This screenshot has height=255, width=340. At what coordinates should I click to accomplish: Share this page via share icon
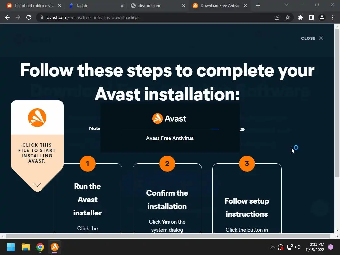pos(277,17)
